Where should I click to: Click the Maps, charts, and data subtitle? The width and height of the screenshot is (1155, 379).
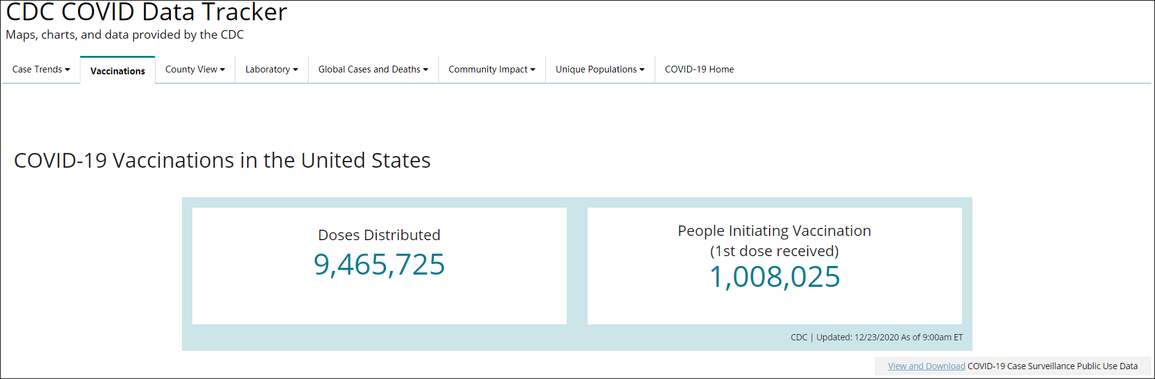click(125, 35)
